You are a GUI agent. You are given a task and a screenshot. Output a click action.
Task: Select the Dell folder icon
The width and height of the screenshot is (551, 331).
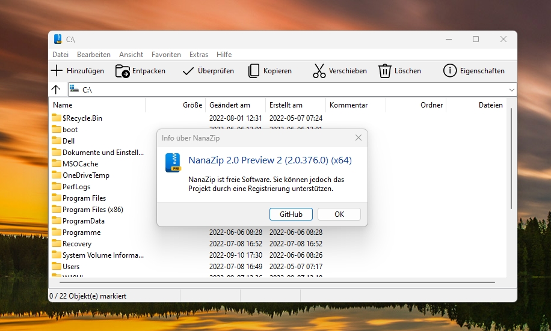click(x=56, y=141)
